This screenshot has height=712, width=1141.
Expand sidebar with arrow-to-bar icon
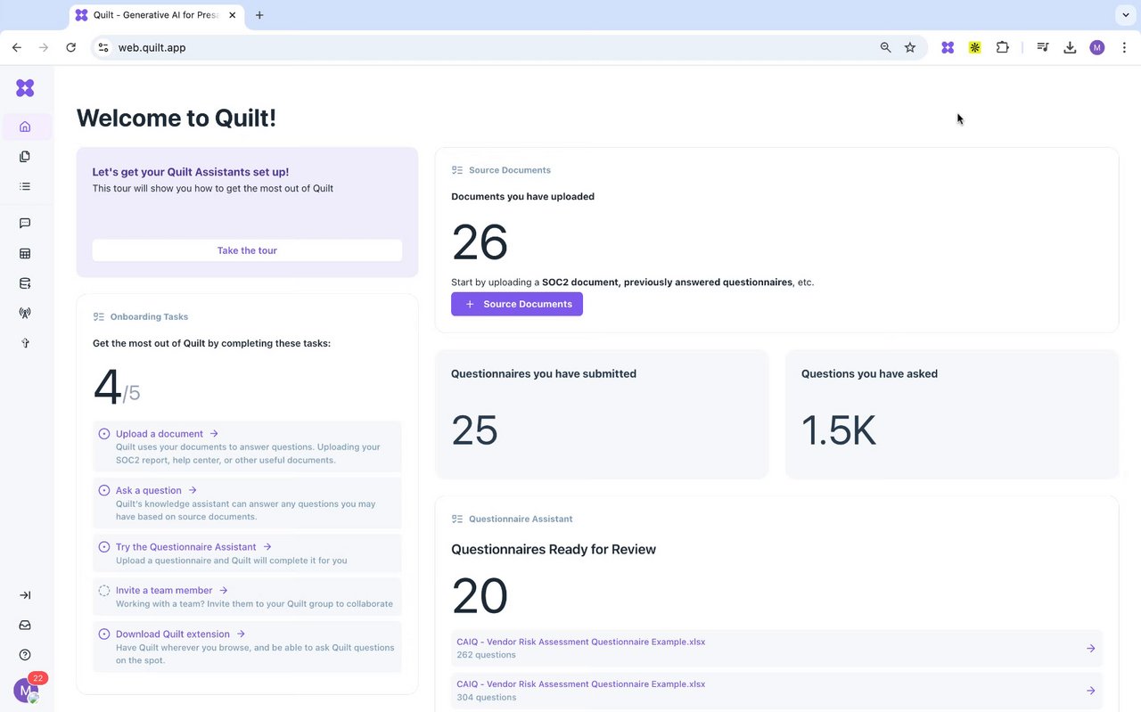click(25, 595)
